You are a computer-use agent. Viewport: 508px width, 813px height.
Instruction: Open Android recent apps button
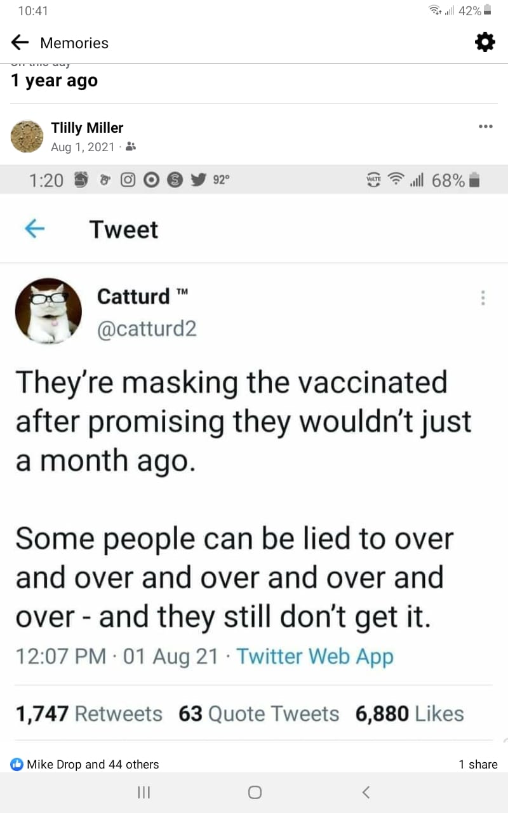point(144,792)
